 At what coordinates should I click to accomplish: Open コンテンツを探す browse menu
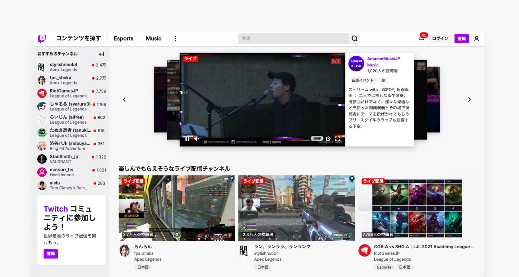point(79,38)
